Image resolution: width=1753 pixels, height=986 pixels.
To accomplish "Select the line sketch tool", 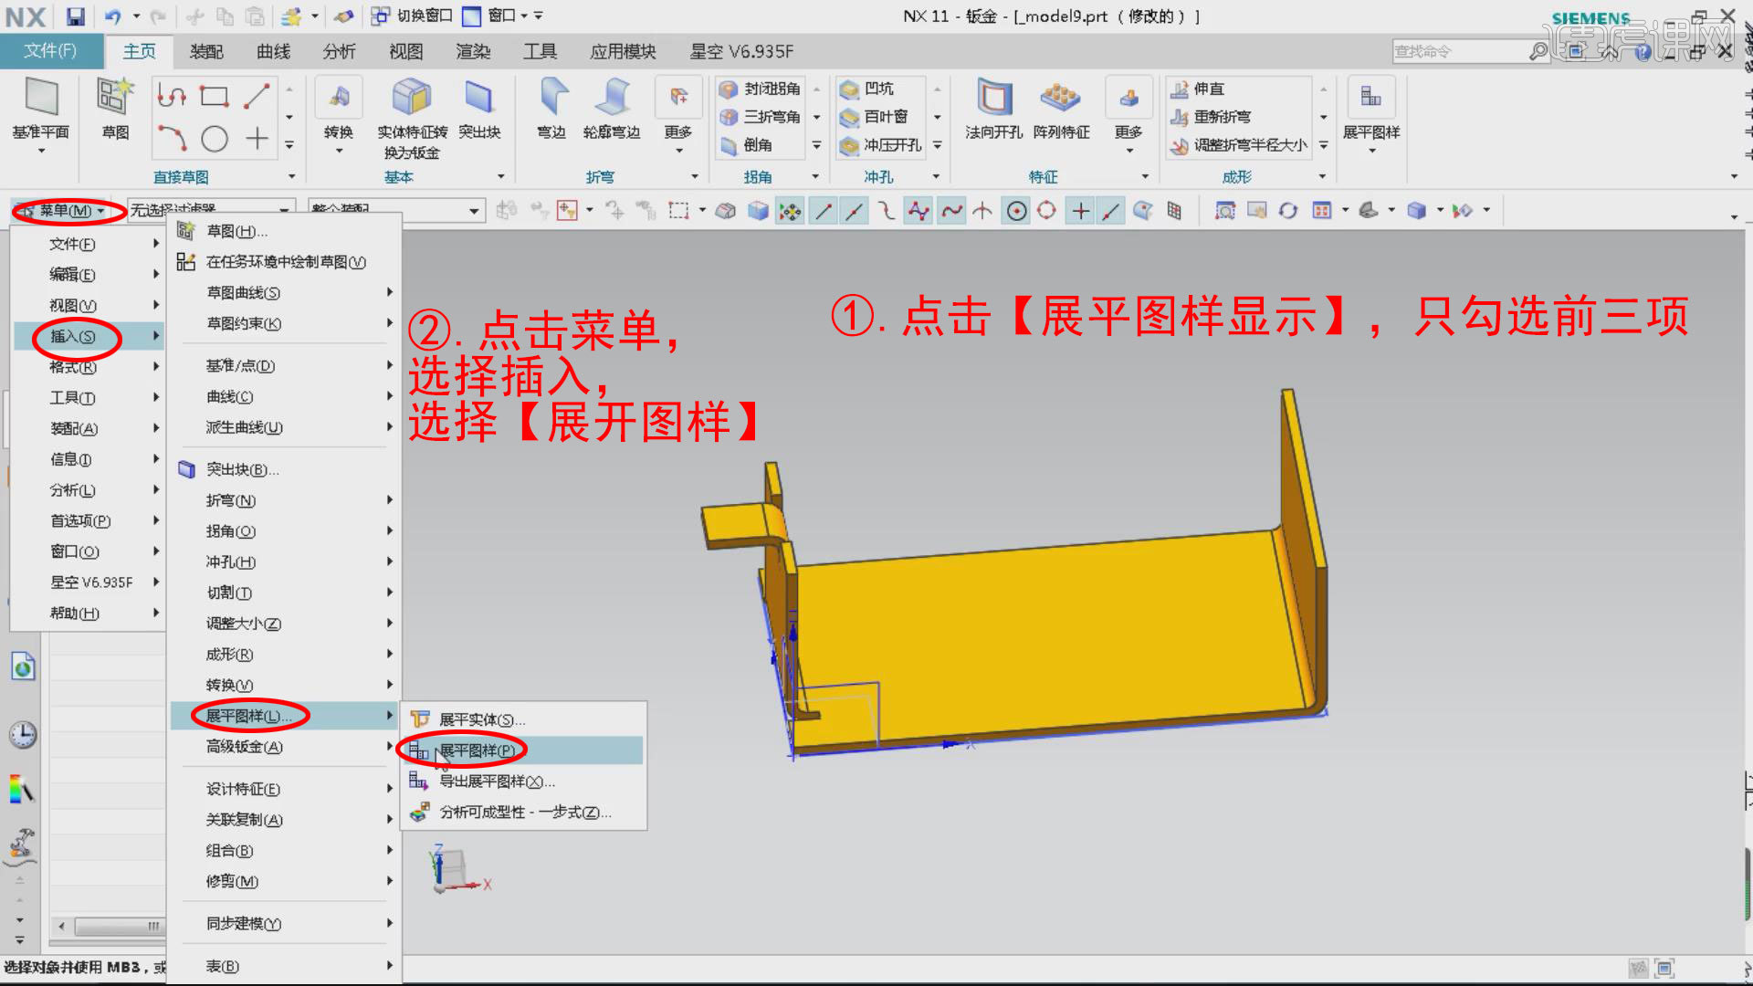I will click(x=257, y=96).
